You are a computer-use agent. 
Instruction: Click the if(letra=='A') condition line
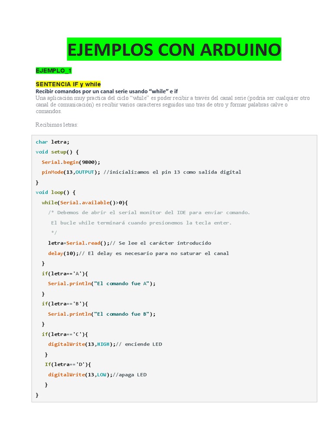coord(65,273)
